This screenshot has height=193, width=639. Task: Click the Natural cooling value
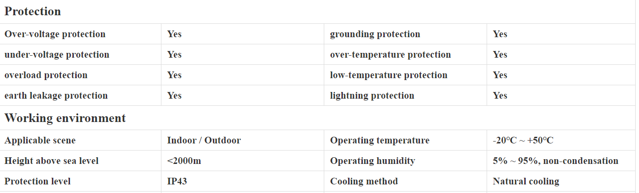coord(526,182)
